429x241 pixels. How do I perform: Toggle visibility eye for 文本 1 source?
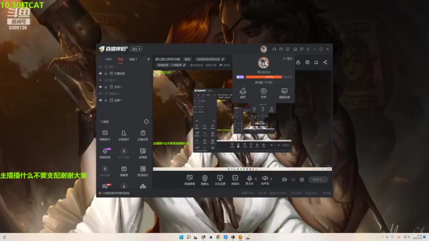[100, 87]
